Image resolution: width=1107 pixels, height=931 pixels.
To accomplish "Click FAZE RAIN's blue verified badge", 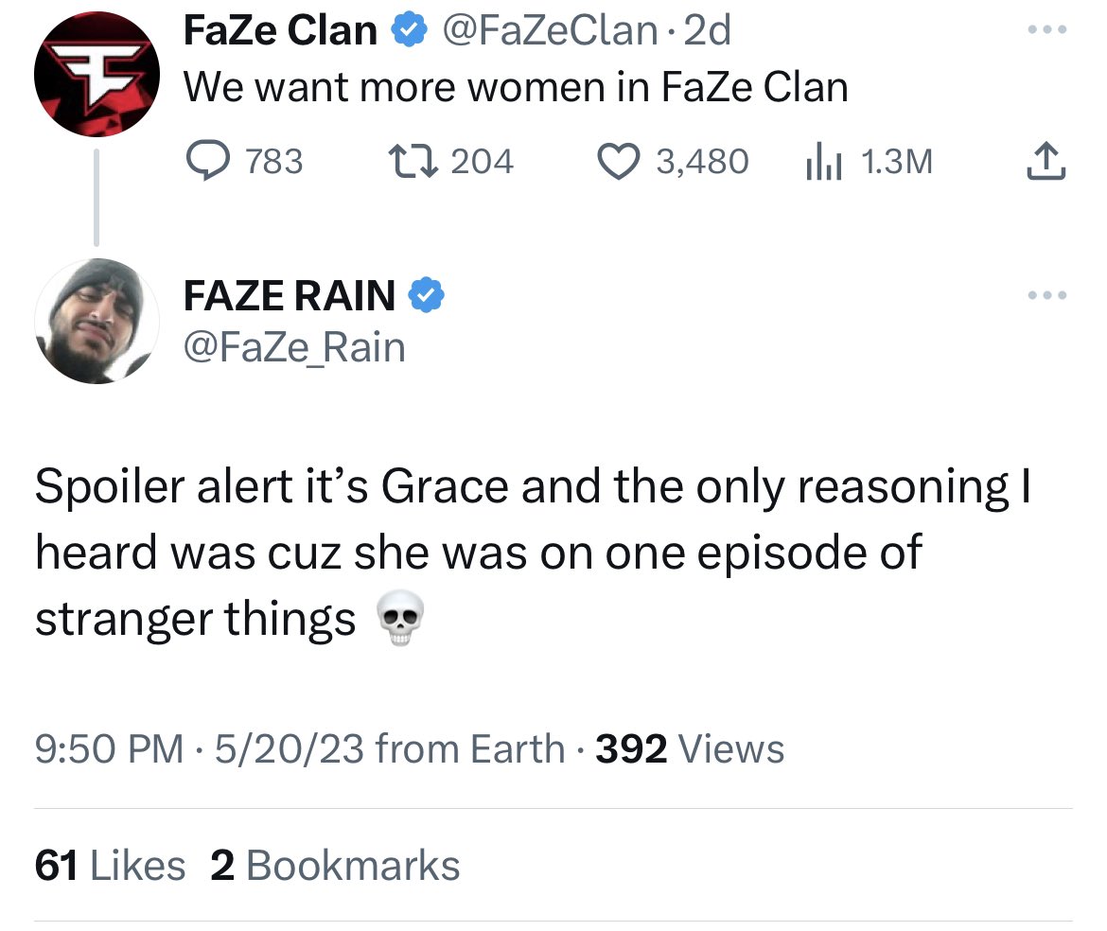I will click(x=428, y=294).
